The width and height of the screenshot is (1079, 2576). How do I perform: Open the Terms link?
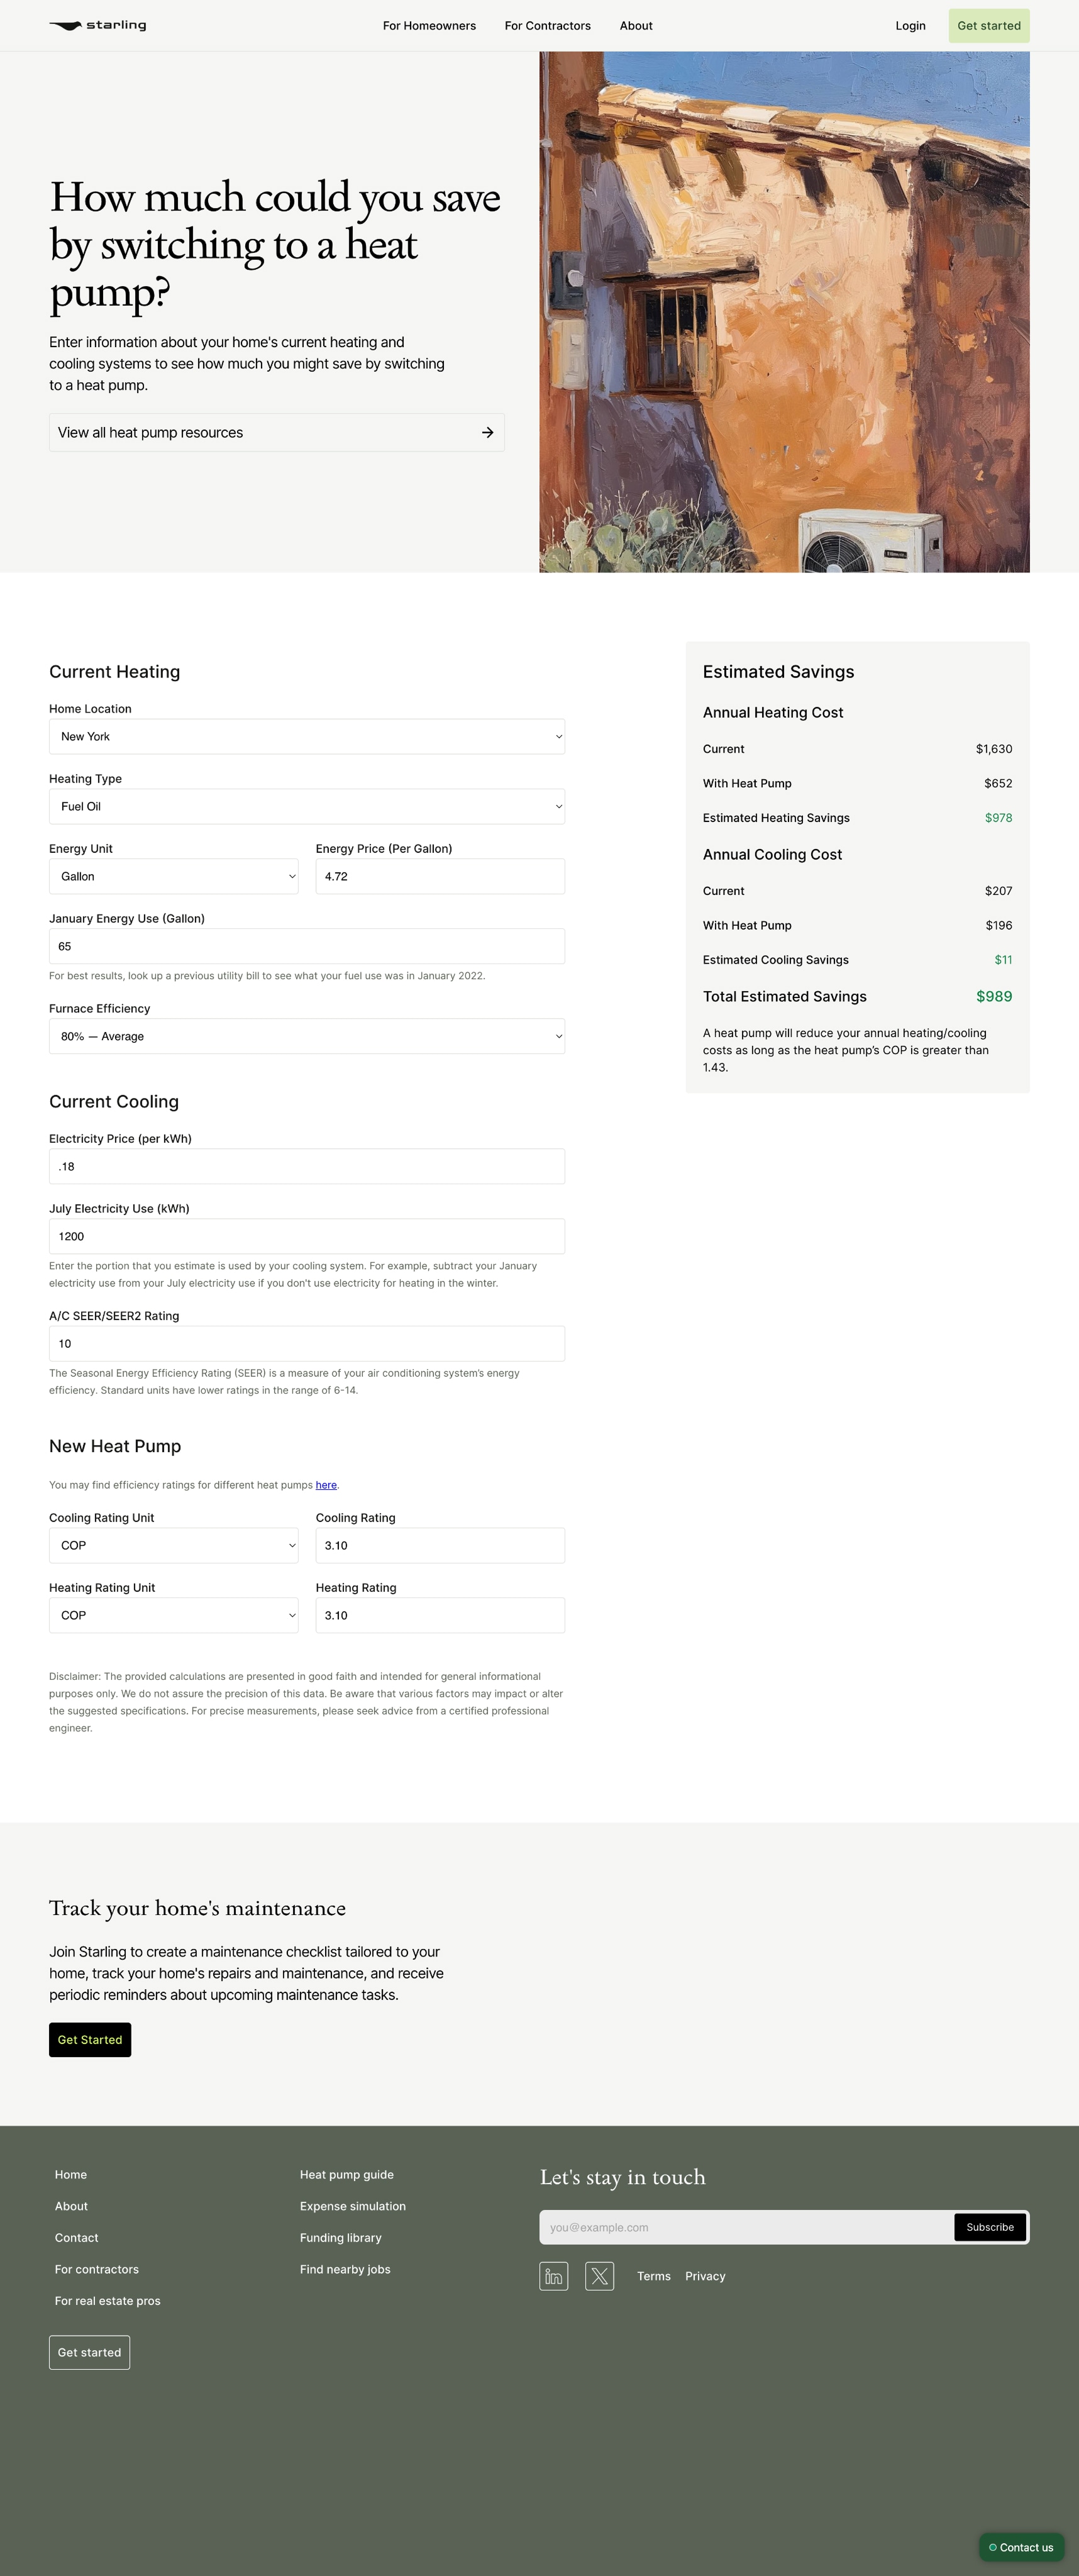[654, 2276]
